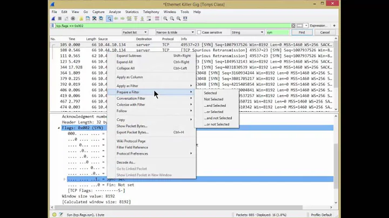Click the start capture shark fin icon
The height and width of the screenshot is (218, 389).
tap(53, 18)
